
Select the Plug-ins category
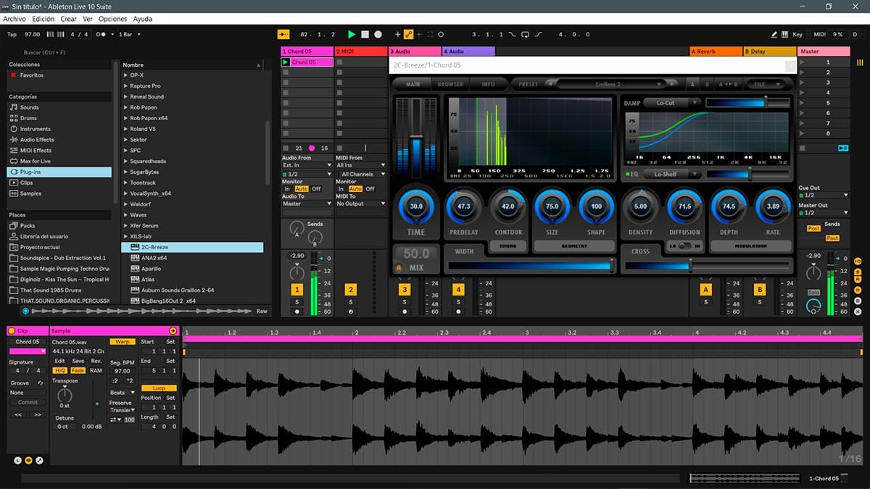59,172
